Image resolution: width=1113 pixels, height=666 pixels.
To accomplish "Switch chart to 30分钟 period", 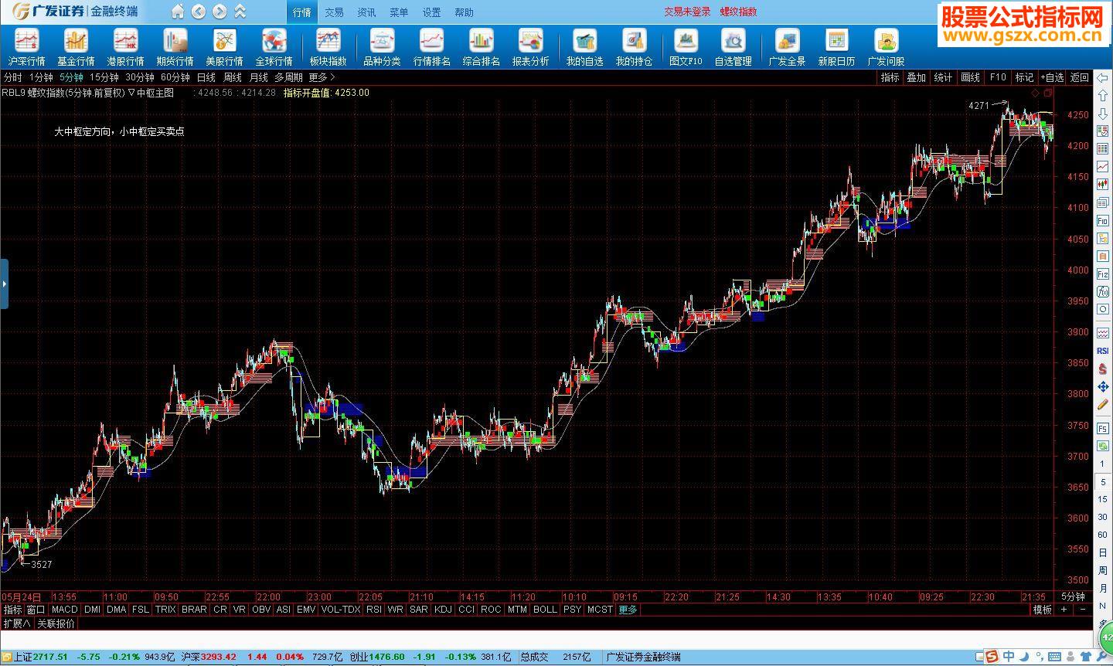I will (140, 77).
